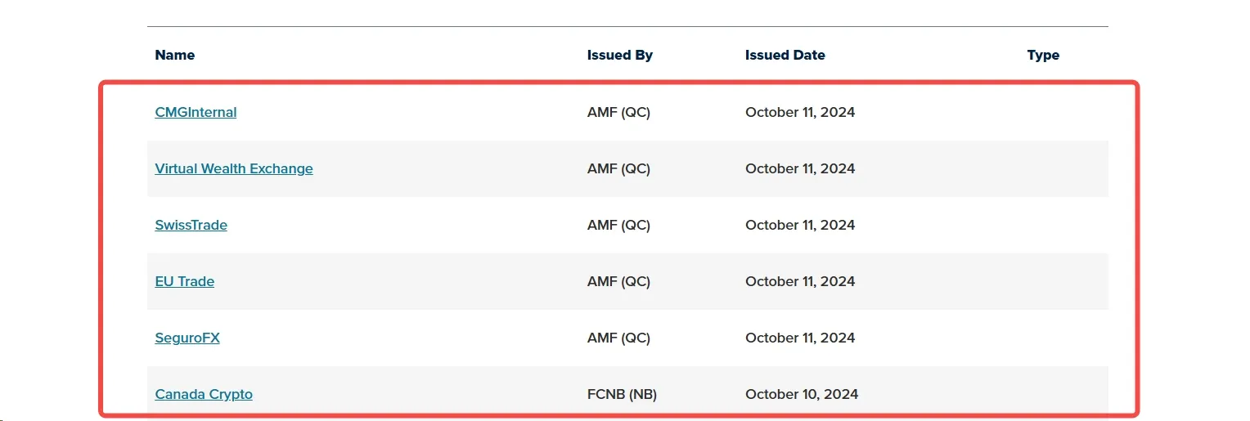Image resolution: width=1250 pixels, height=421 pixels.
Task: Select AMF (QC) issuer in CMGInternal row
Action: pyautogui.click(x=618, y=112)
